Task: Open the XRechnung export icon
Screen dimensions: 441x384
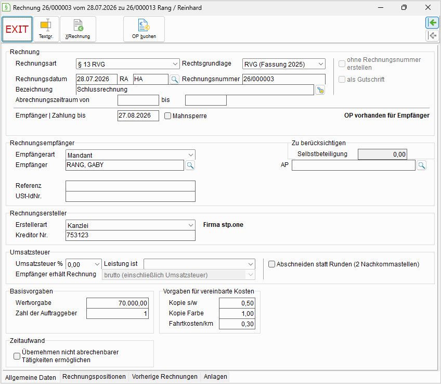Action: [78, 29]
